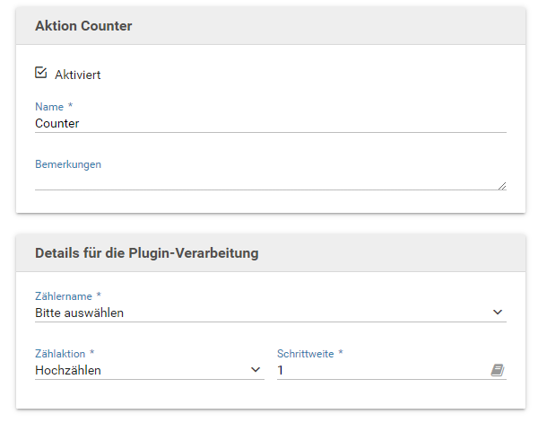Grab the Bemerkungen textarea resize handle
The width and height of the screenshot is (538, 423).
coord(501,186)
